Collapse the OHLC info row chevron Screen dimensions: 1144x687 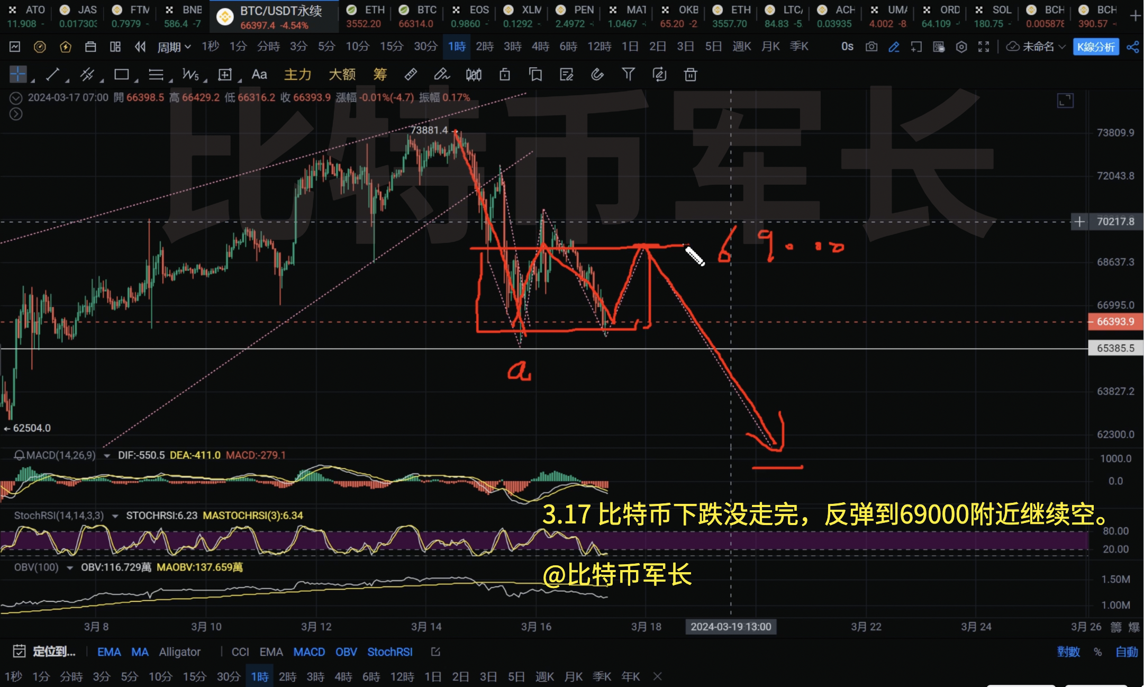[16, 98]
